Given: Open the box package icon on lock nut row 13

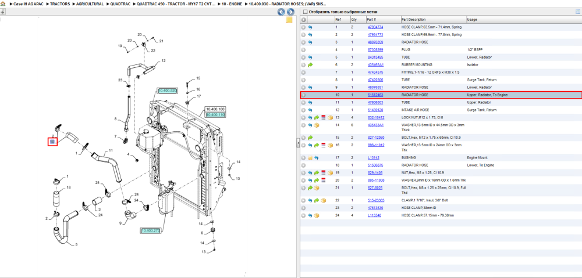Looking at the screenshot, I should pyautogui.click(x=330, y=118).
